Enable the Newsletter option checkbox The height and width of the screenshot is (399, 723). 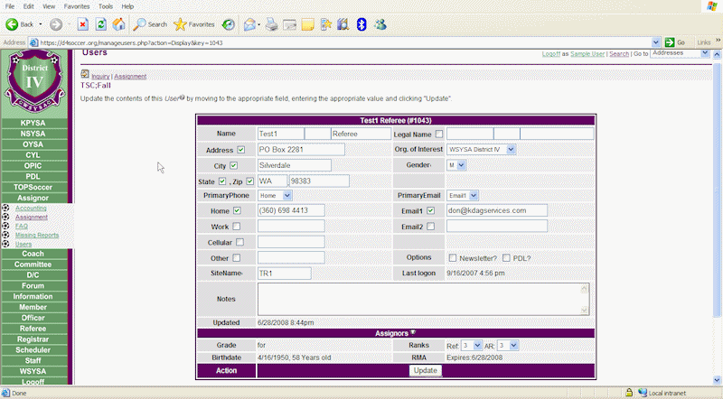coord(453,257)
